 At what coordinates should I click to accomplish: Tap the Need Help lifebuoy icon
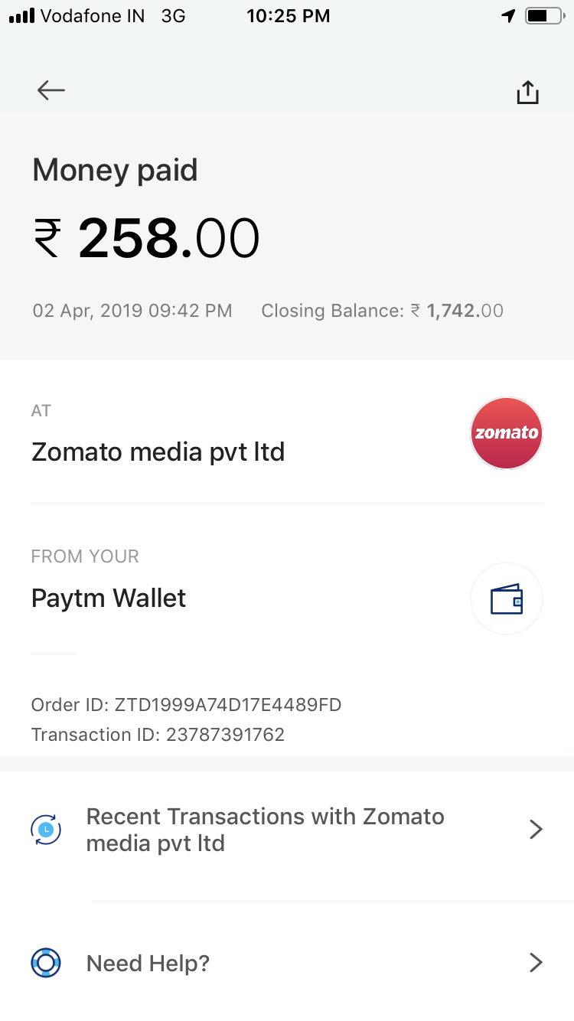(46, 963)
